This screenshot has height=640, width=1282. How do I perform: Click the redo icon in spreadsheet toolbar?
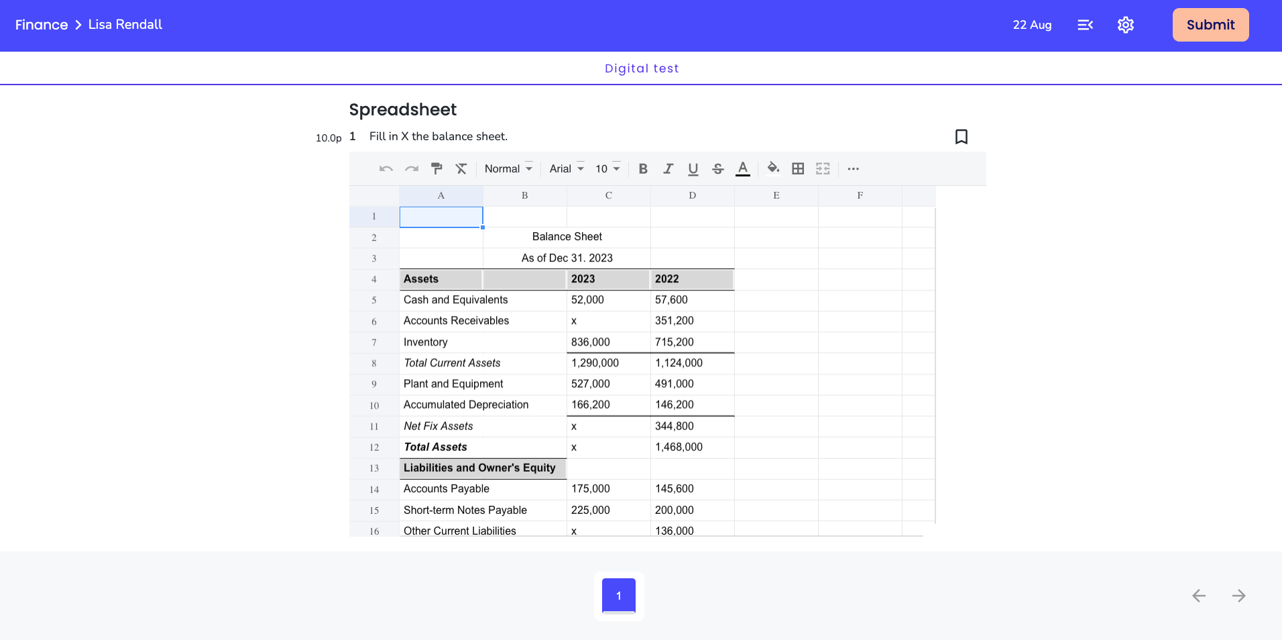coord(412,169)
